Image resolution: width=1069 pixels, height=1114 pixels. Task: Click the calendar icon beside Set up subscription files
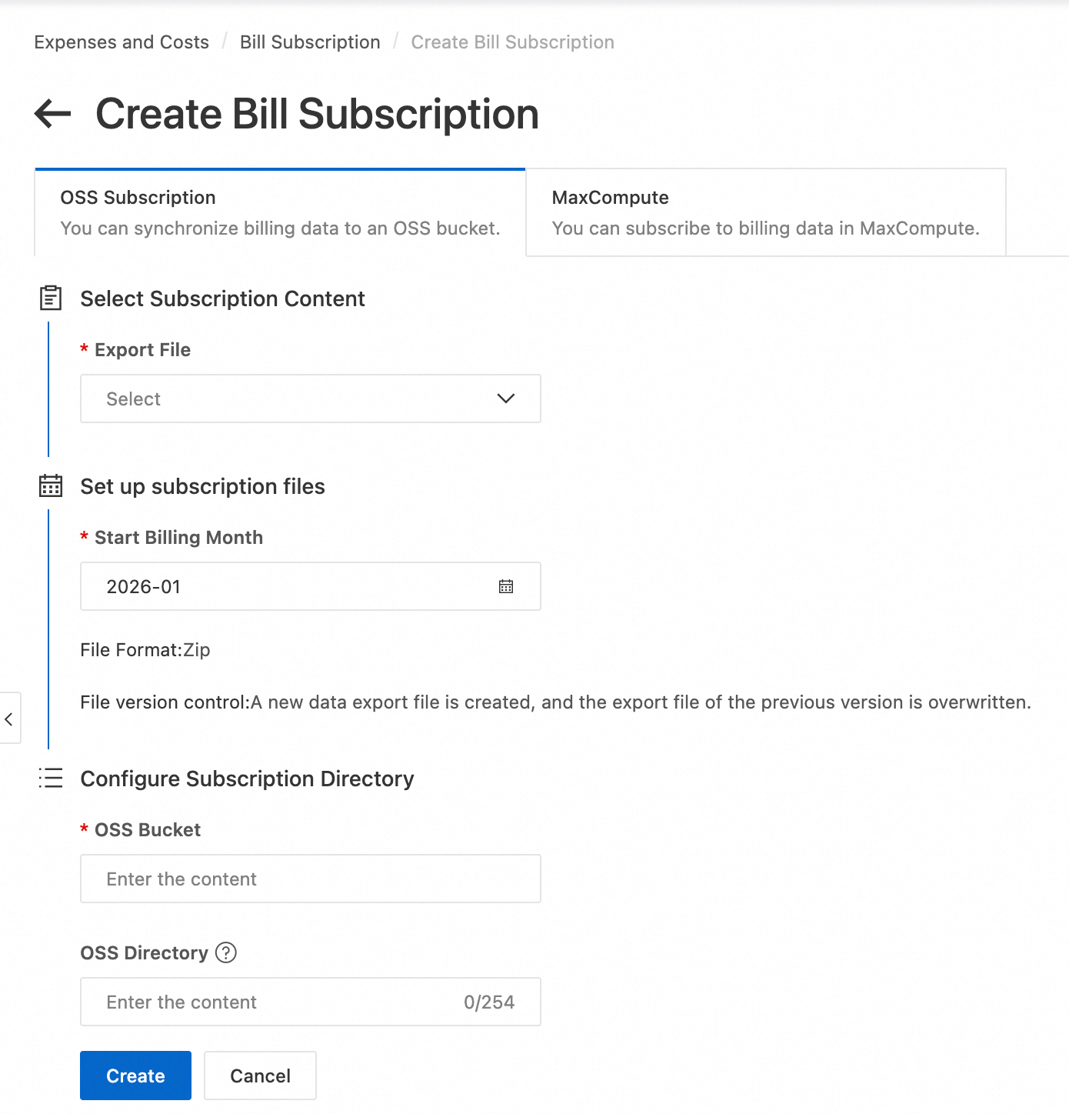click(x=51, y=486)
